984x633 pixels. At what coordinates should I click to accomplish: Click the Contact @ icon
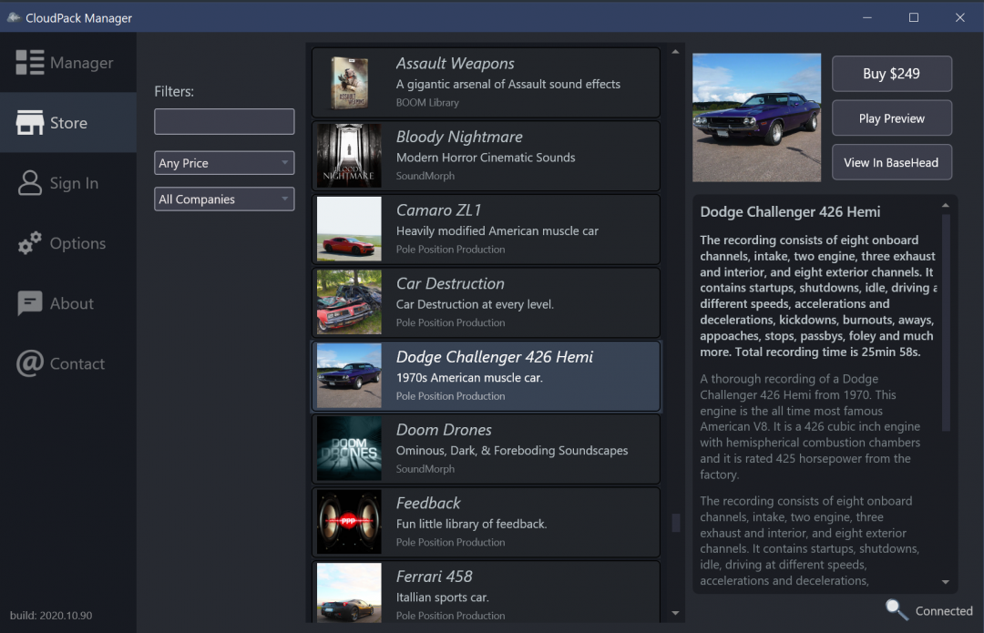pos(29,362)
